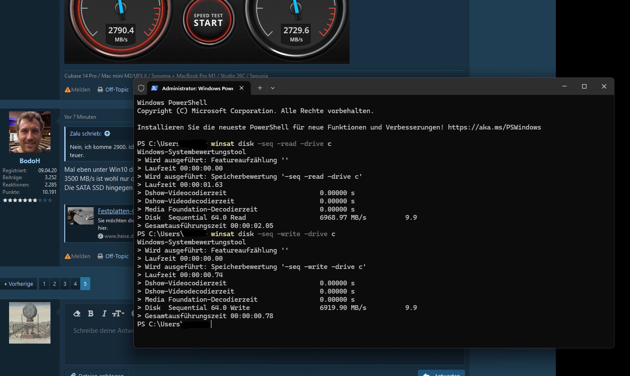This screenshot has width=630, height=376.
Task: Click the printer icon beside BodoH's Off-Topic
Action: 101,256
